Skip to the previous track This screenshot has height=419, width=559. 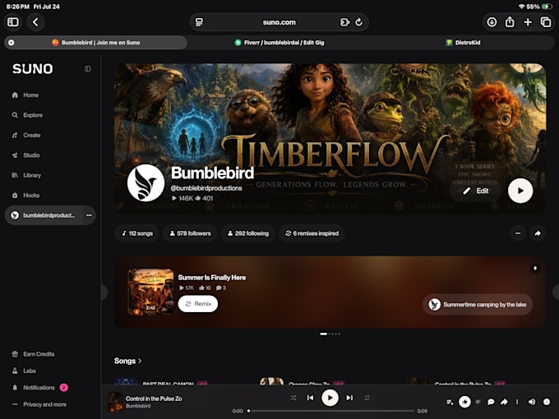[x=311, y=398]
